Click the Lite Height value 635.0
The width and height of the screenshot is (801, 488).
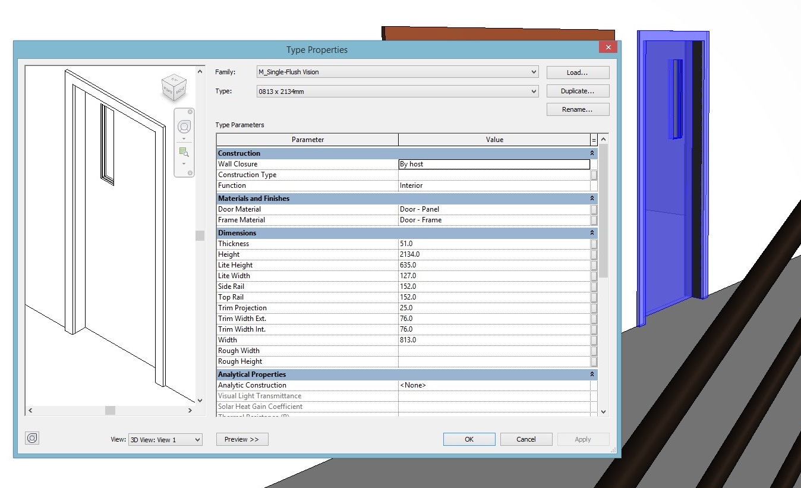click(494, 265)
